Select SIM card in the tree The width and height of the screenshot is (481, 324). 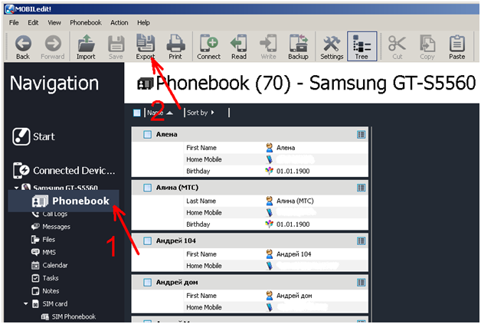pos(50,304)
